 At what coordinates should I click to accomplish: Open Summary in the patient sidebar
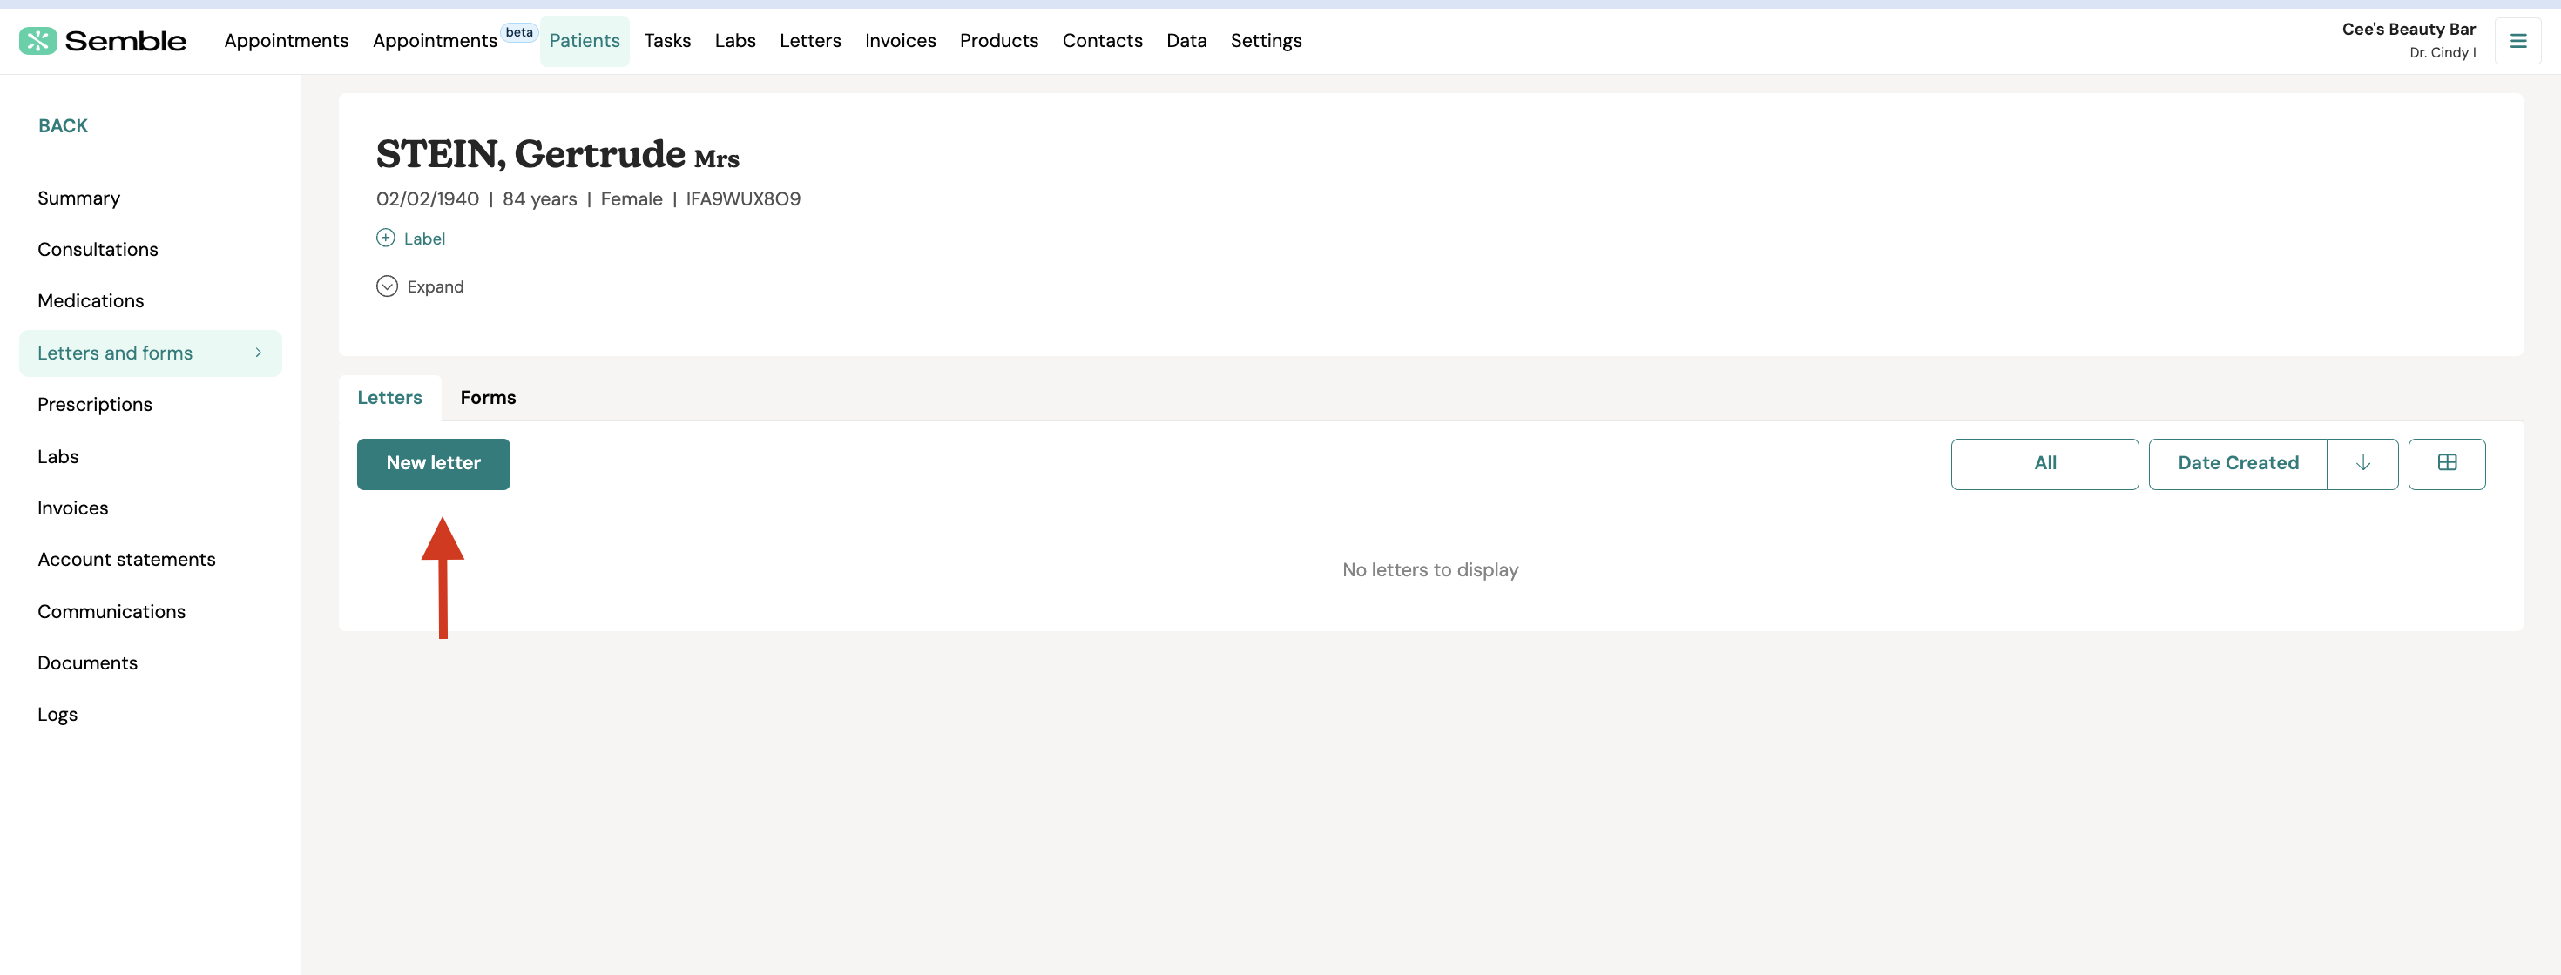78,198
